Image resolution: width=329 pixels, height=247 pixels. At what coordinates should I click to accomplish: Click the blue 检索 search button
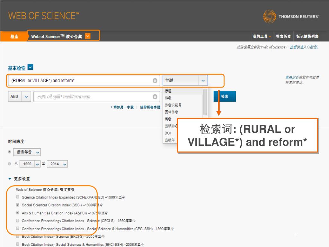pyautogui.click(x=225, y=96)
